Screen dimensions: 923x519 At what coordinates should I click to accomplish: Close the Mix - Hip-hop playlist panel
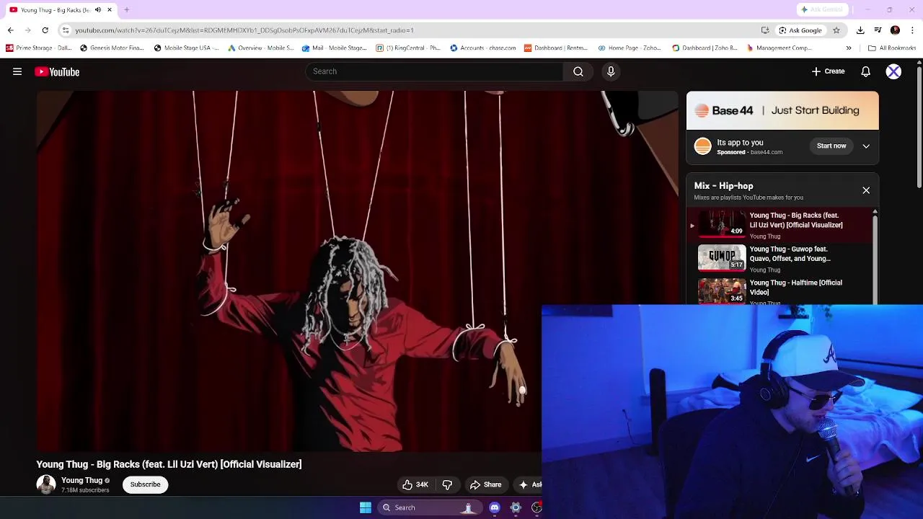point(866,190)
